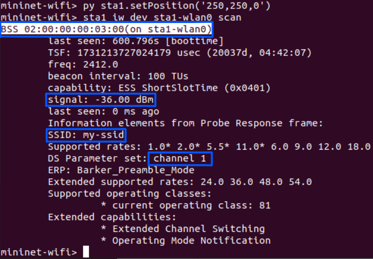Click the last seen 600.796s boottime line

coord(136,41)
